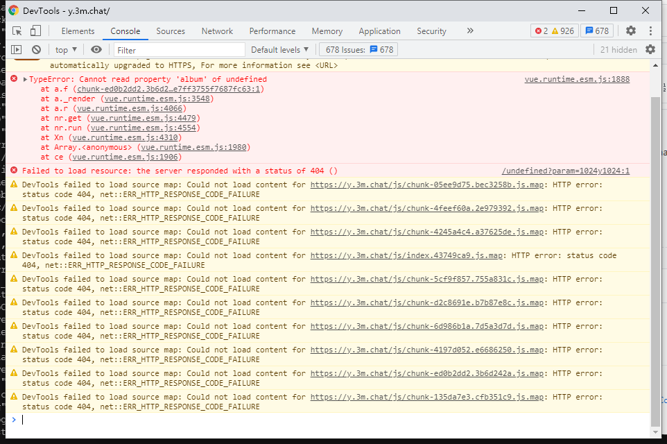Image resolution: width=667 pixels, height=444 pixels.
Task: Open chunk-135da7e3.cfb351c9.js.map link
Action: pos(427,397)
